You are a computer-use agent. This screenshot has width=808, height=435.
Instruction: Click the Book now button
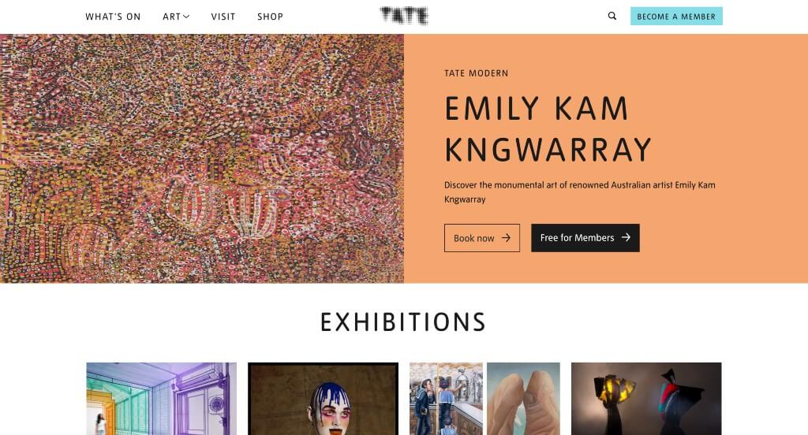[x=482, y=238]
